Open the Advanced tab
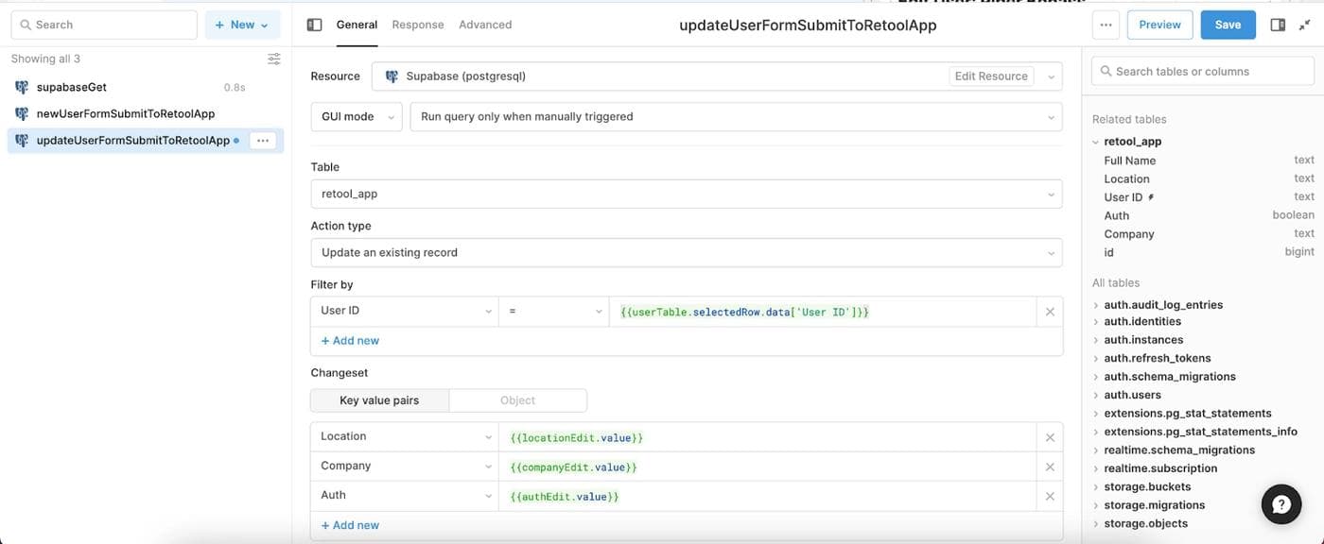1324x544 pixels. (485, 25)
